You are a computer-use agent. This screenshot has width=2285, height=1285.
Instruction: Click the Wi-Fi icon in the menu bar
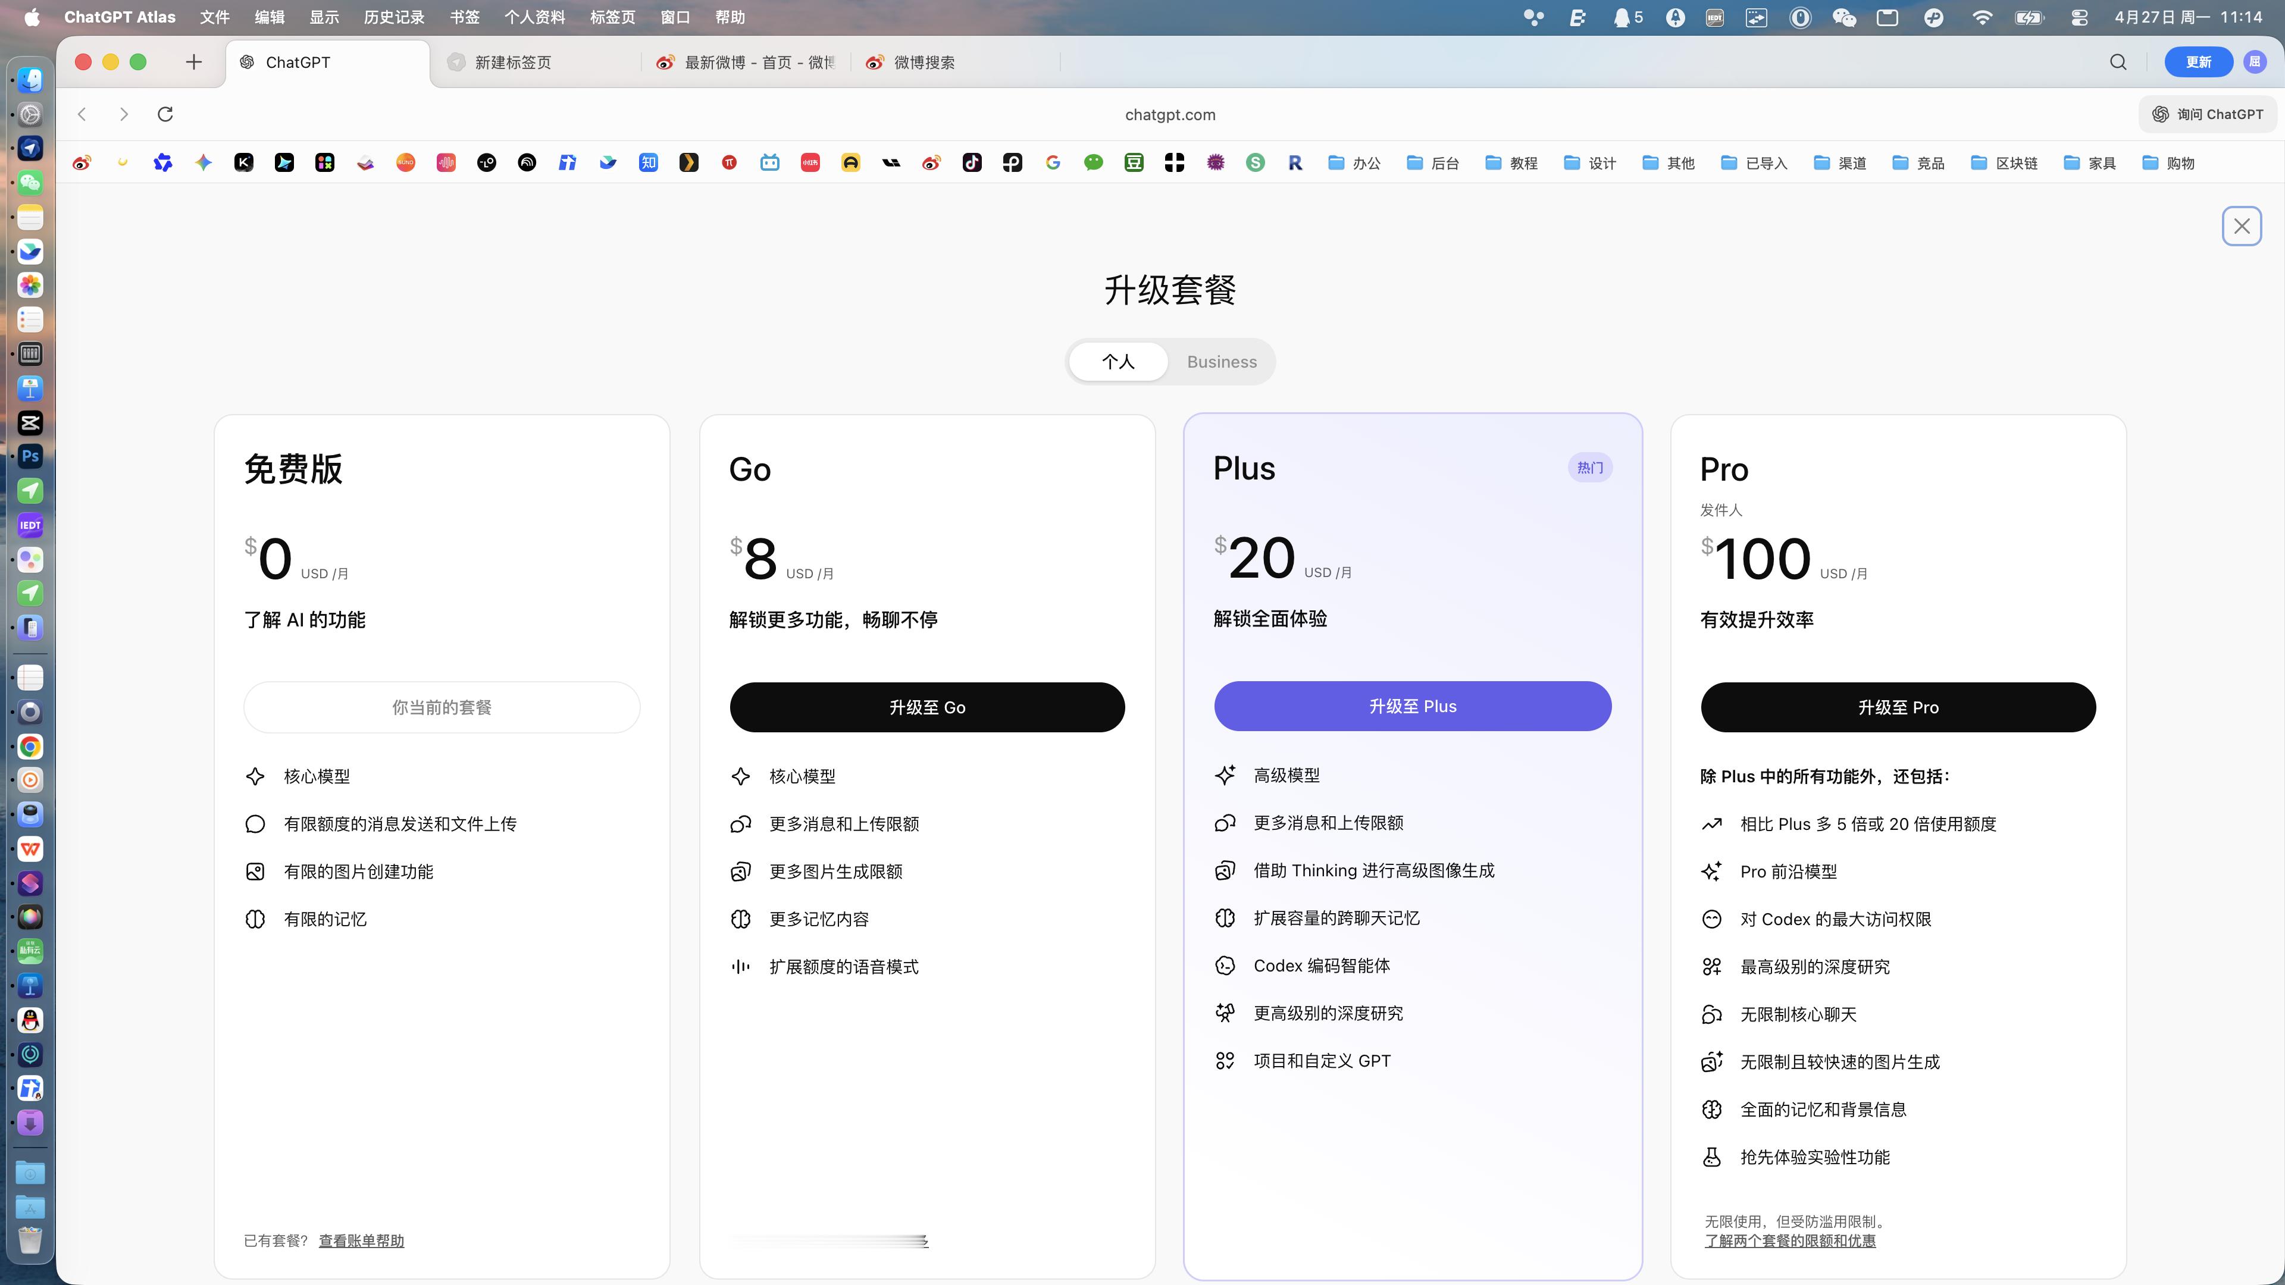click(x=1983, y=17)
